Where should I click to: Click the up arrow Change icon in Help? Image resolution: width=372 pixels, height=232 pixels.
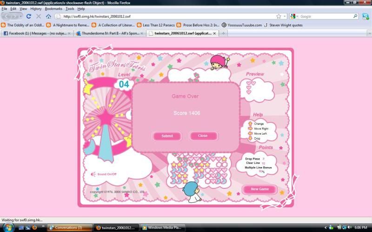click(250, 123)
